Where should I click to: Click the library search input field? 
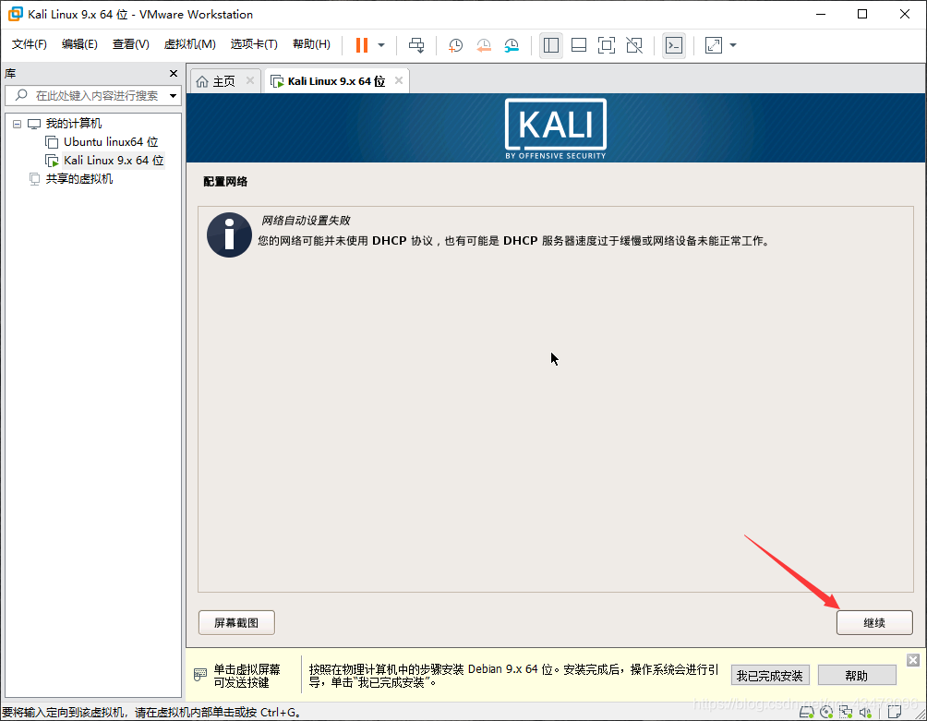pyautogui.click(x=92, y=95)
